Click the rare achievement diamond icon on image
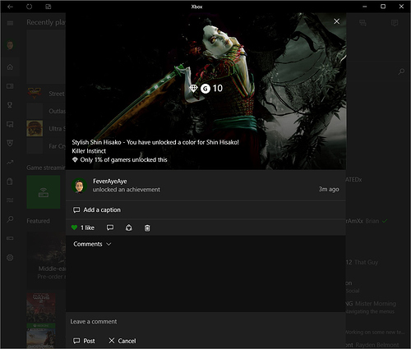This screenshot has height=349, width=411. pos(193,88)
